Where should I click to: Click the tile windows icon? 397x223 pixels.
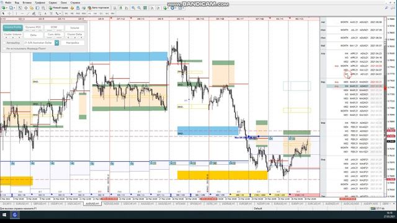coord(145,8)
